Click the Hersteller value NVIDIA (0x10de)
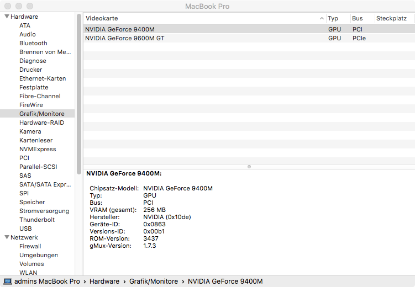 point(167,217)
